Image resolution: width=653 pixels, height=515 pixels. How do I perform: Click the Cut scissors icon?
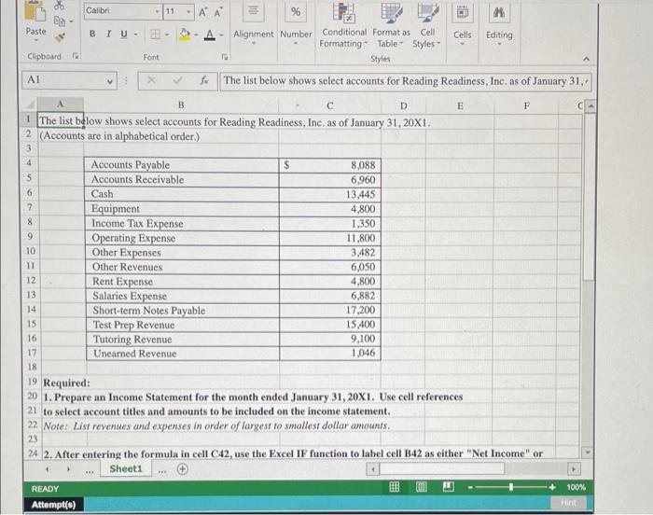[x=60, y=6]
